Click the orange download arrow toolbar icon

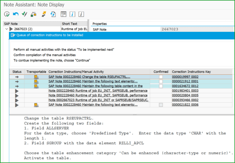[44, 14]
